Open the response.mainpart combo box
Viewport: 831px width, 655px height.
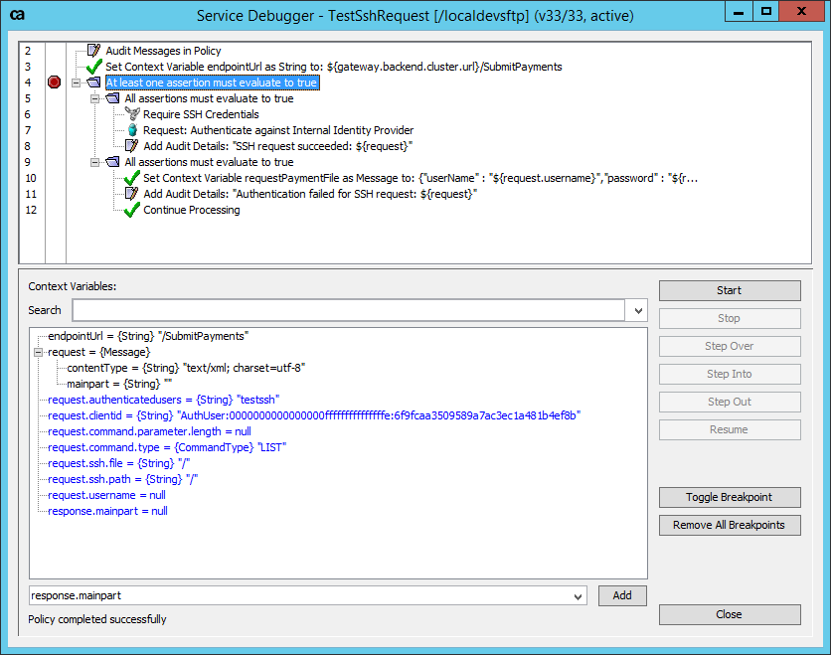click(x=579, y=595)
